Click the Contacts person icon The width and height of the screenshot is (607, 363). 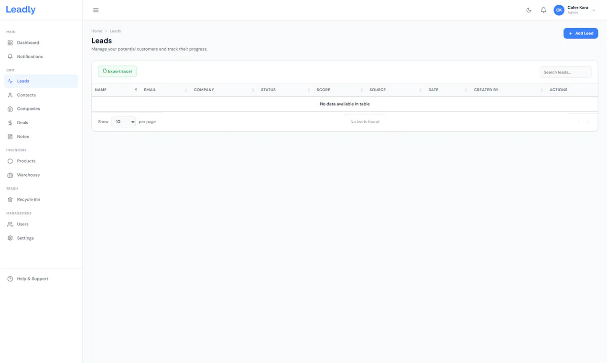[10, 95]
